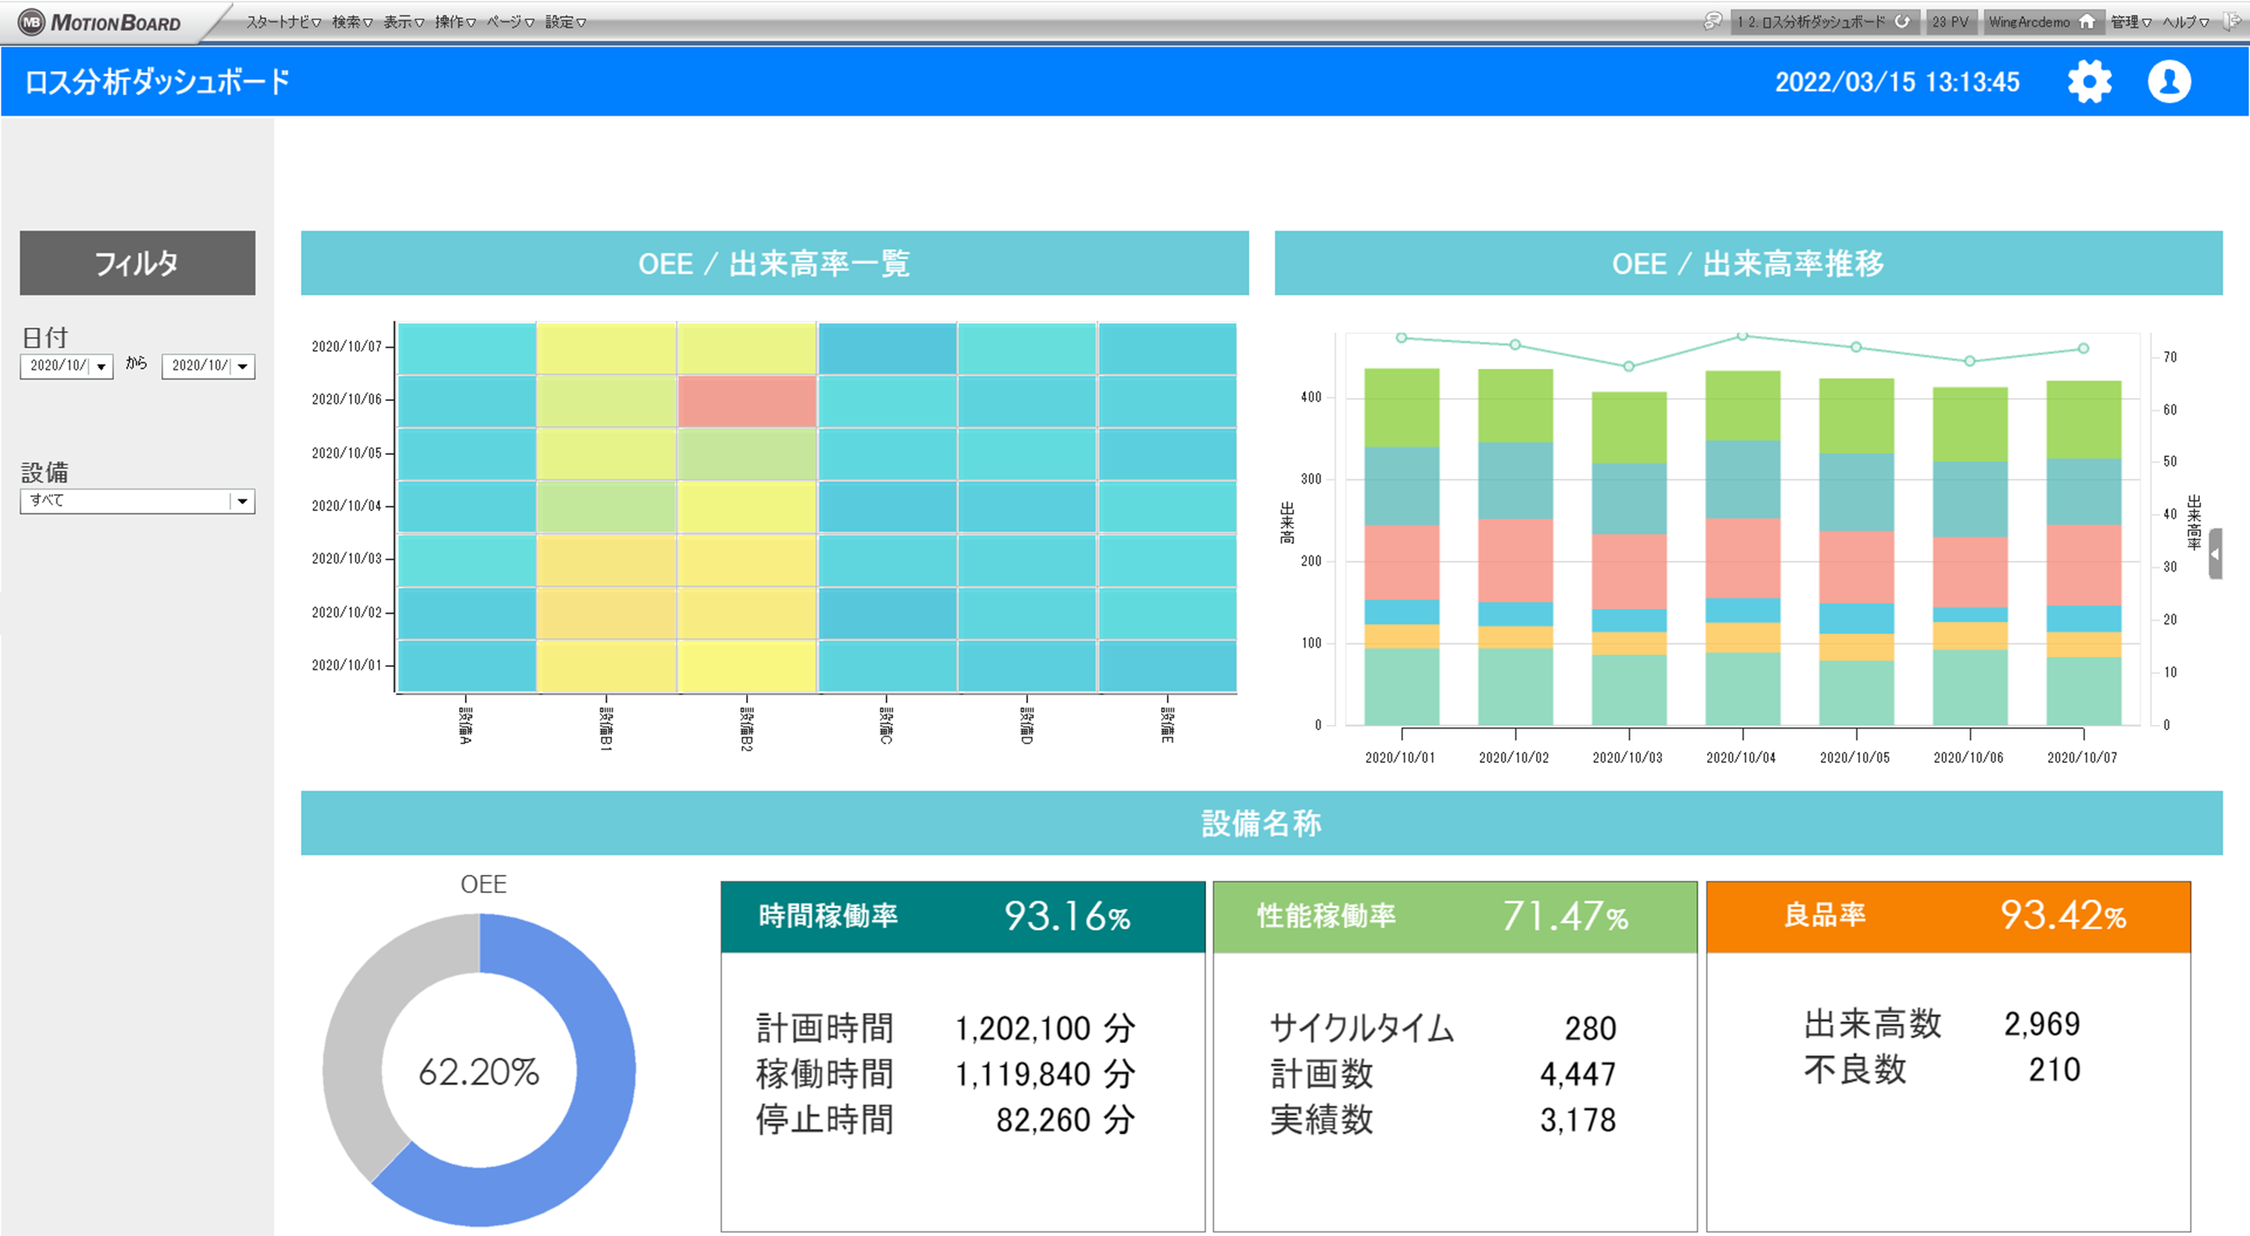The image size is (2250, 1236).
Task: Open the 管理 menu
Action: pyautogui.click(x=2130, y=22)
